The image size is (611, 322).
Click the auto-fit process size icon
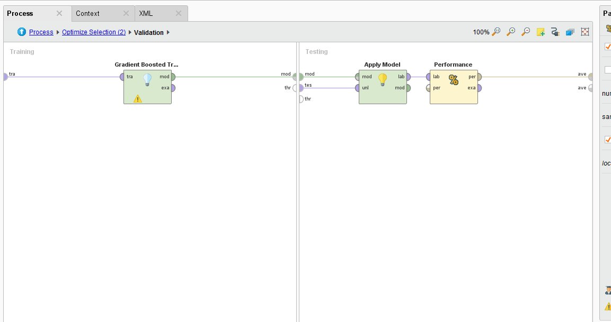[585, 32]
